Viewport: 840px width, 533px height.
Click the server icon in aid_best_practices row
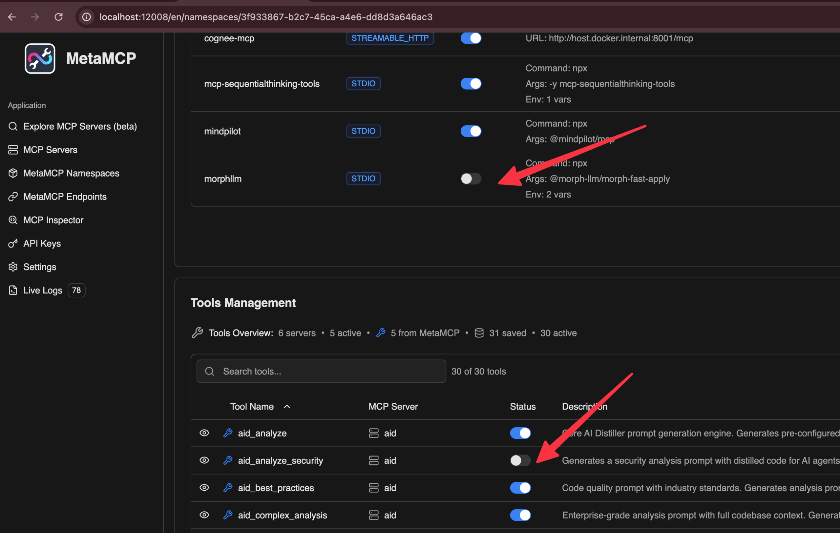374,488
